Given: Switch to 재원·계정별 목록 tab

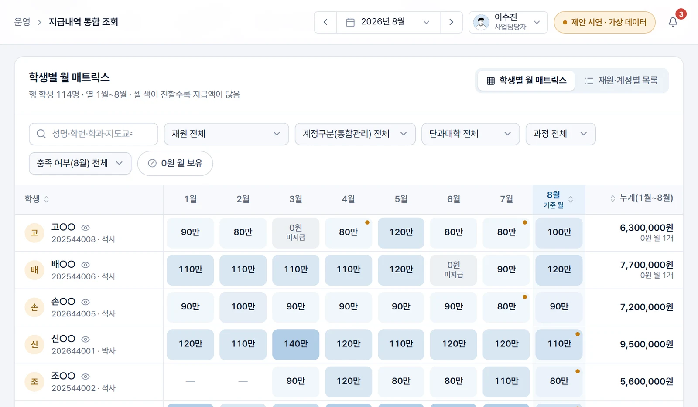Looking at the screenshot, I should (x=621, y=81).
